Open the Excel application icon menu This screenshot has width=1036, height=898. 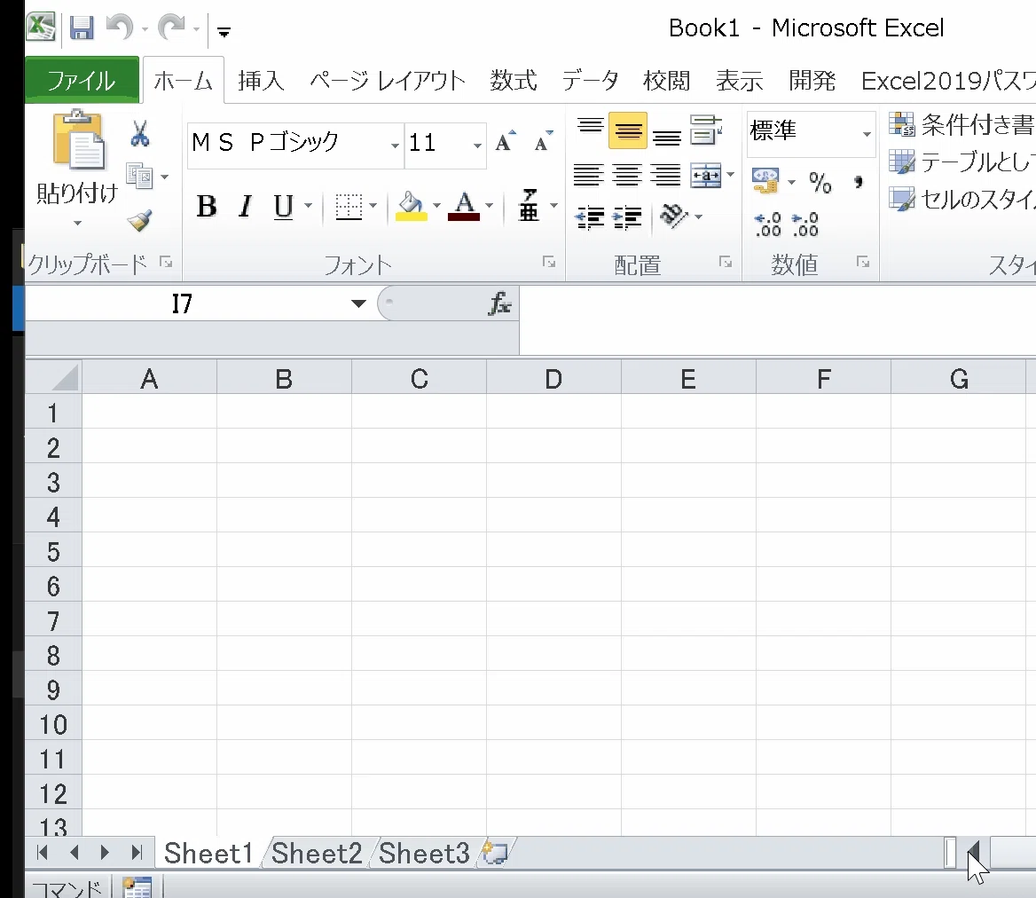point(41,28)
